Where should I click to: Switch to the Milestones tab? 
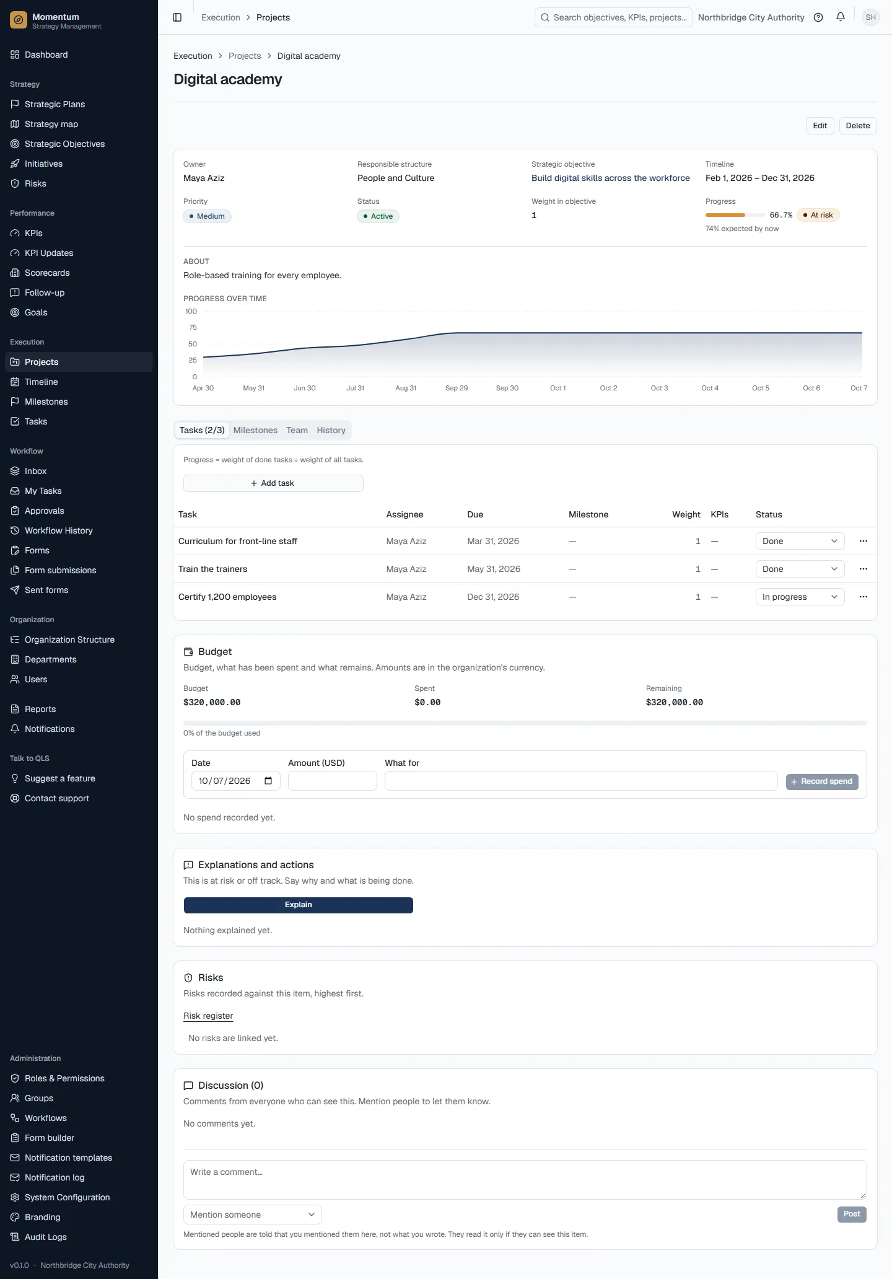pos(255,430)
